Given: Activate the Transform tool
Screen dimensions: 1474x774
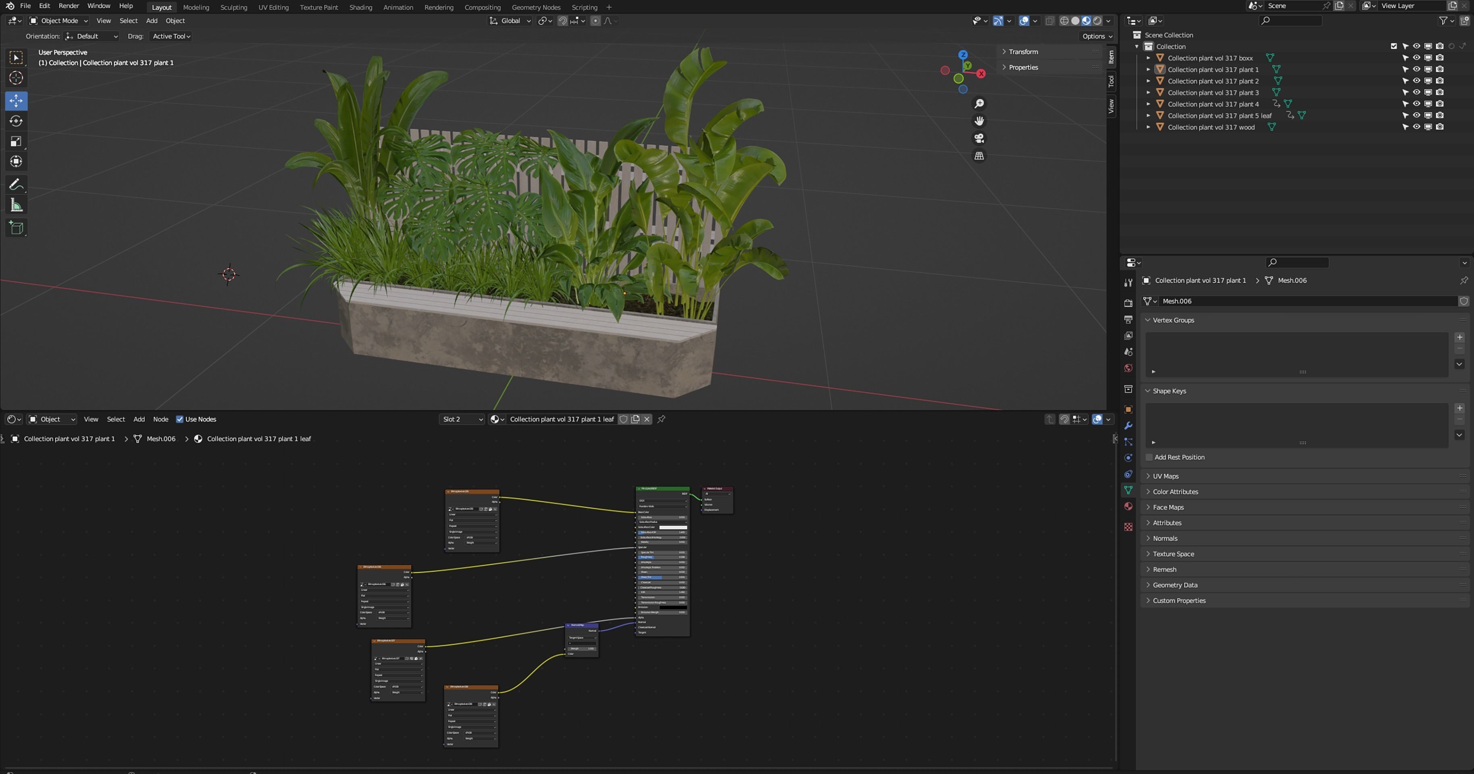Looking at the screenshot, I should click(16, 161).
